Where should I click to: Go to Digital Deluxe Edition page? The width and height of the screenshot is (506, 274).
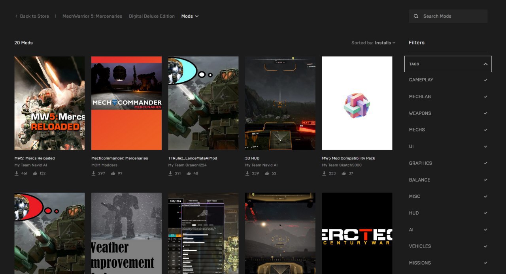click(x=152, y=16)
